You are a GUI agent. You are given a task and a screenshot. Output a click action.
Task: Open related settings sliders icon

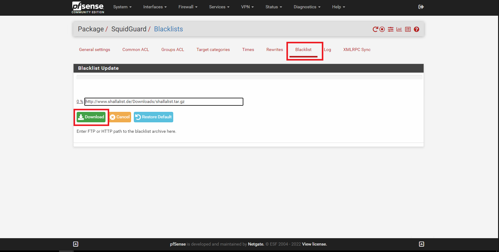[x=391, y=29]
